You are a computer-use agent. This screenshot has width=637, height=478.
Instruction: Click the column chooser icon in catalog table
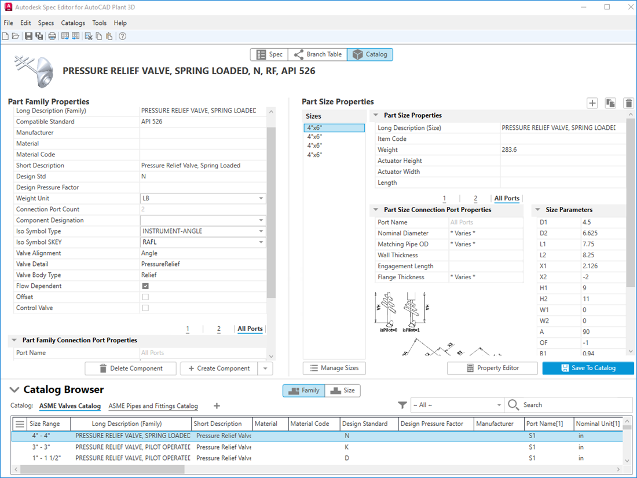20,424
